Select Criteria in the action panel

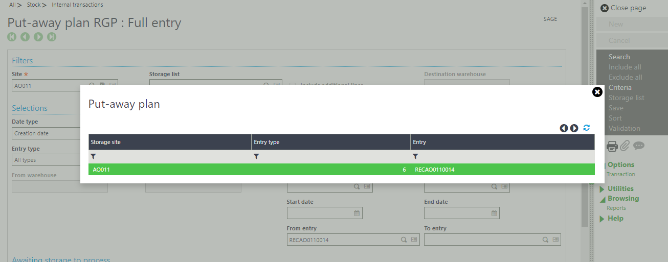click(620, 87)
